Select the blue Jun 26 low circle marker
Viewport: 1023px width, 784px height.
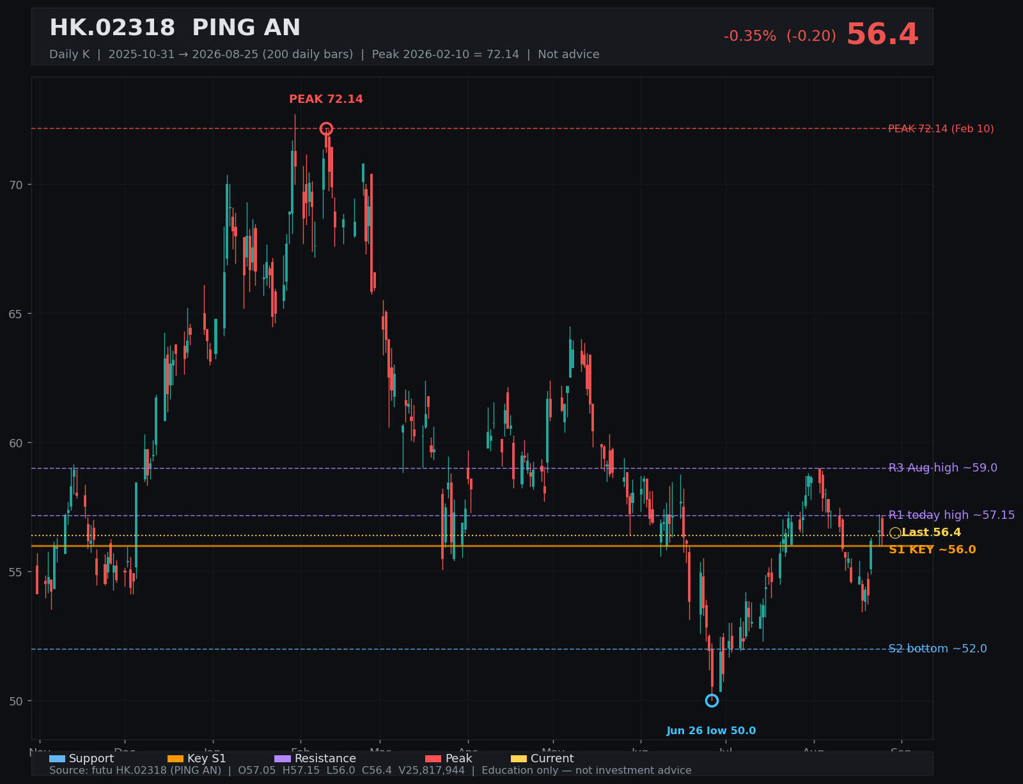coord(712,700)
